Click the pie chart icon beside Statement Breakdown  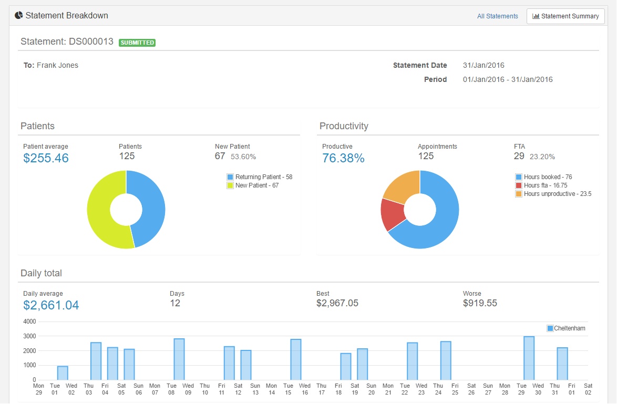18,15
